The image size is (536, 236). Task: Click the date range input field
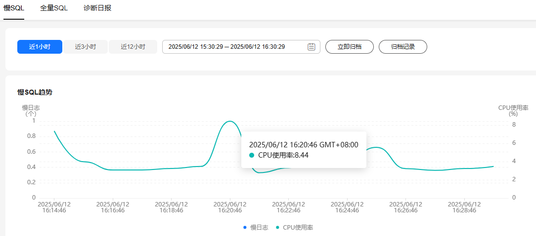point(241,47)
